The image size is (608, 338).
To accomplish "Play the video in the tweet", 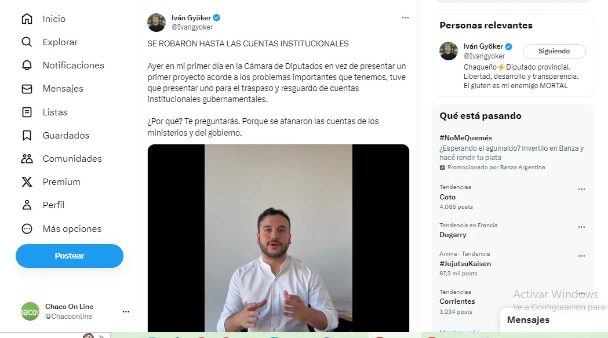I will 278,238.
